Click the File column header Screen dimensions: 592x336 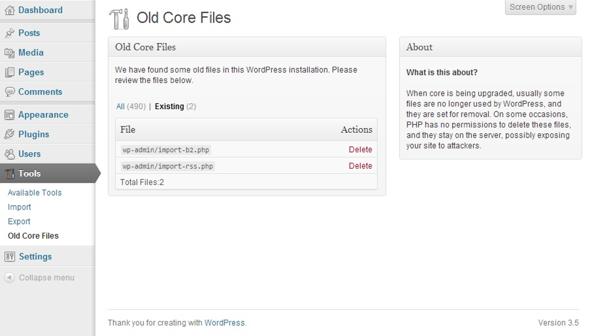tap(127, 129)
